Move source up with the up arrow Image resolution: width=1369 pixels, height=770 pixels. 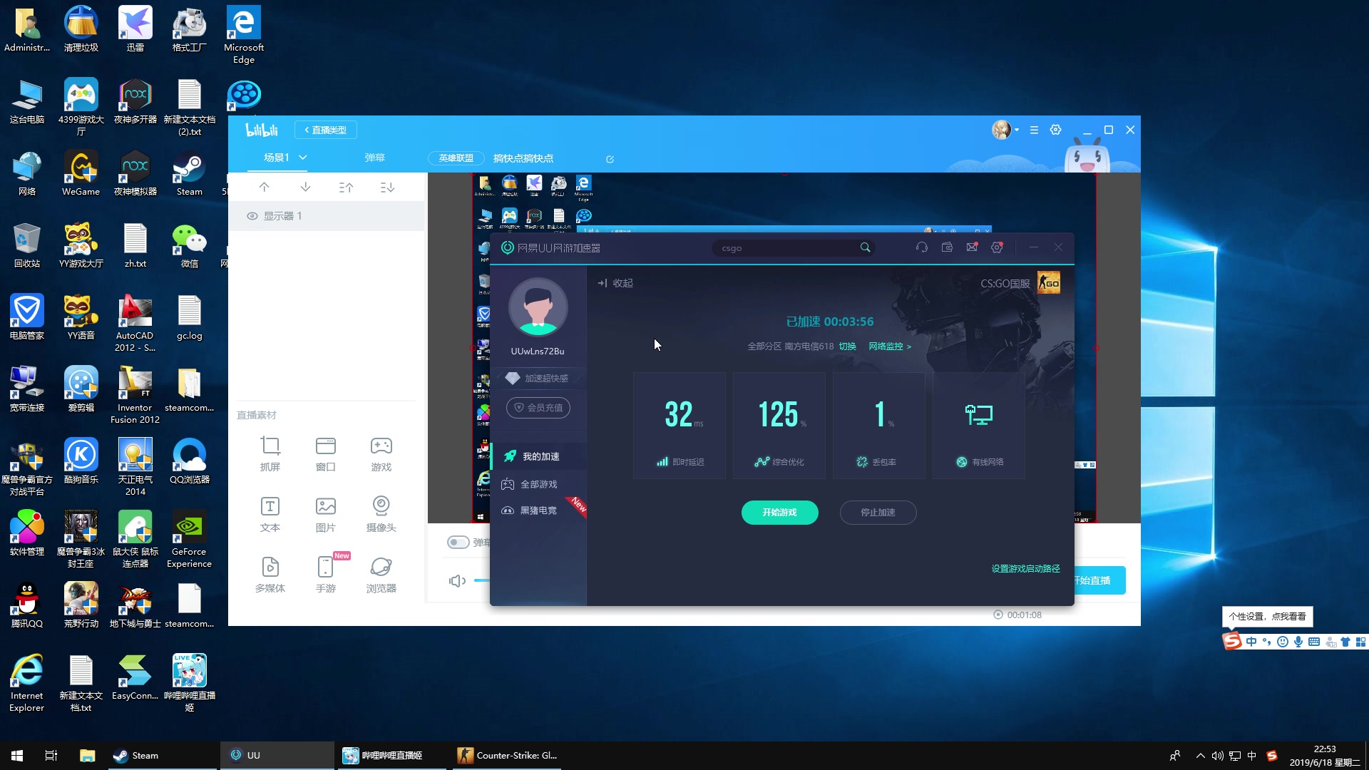point(264,187)
